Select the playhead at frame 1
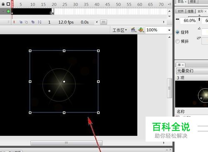Screen dimensions: 208x152 coord(12,4)
